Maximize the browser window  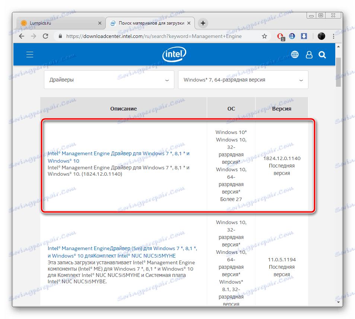tap(321, 15)
